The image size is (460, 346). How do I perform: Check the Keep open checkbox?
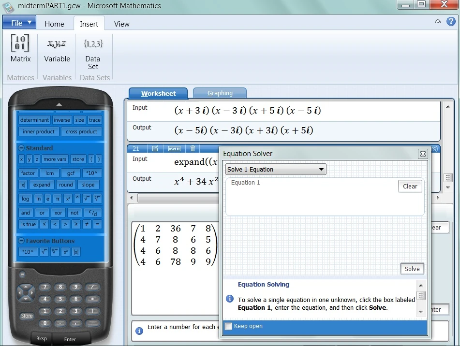pyautogui.click(x=228, y=326)
